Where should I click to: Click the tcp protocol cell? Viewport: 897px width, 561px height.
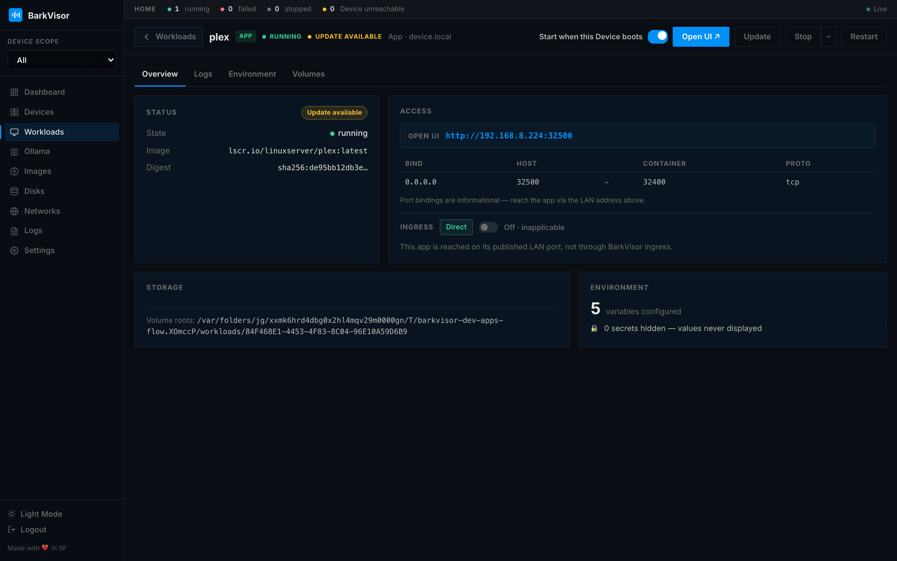point(792,182)
